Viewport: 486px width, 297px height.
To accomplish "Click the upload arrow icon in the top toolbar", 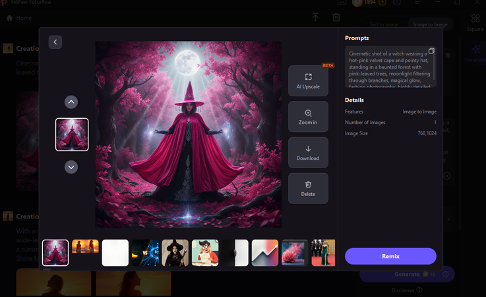I will pos(315,17).
